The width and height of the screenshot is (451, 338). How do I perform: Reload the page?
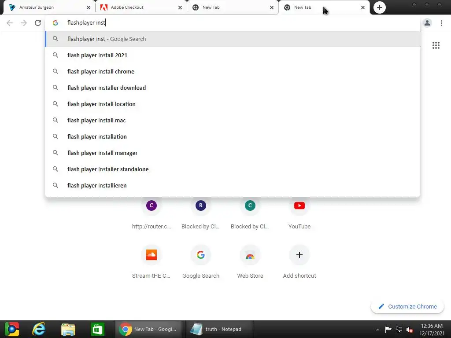[38, 23]
